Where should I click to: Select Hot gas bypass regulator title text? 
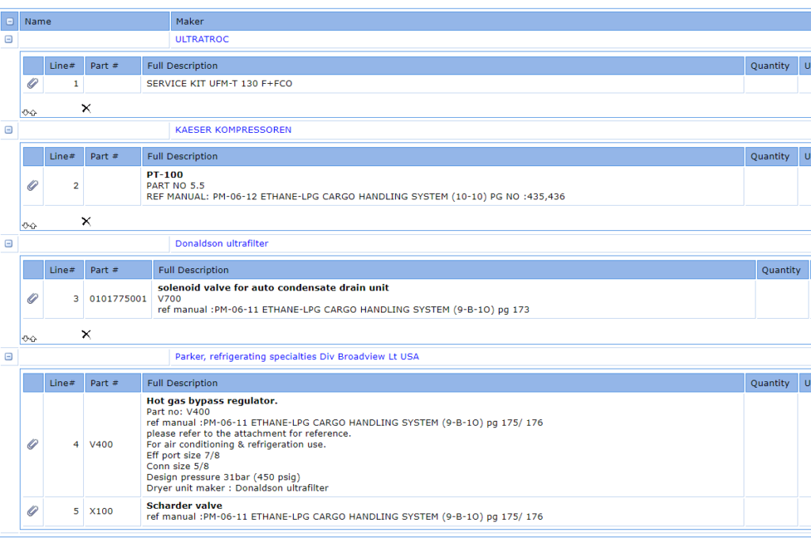(x=212, y=400)
